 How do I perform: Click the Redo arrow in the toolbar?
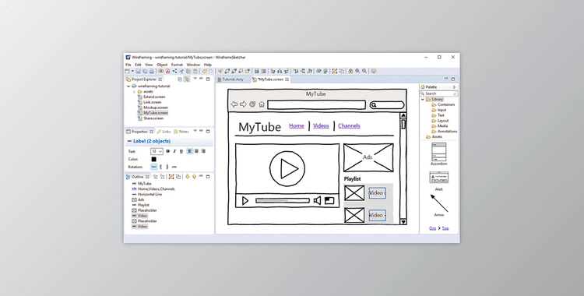tap(211, 71)
